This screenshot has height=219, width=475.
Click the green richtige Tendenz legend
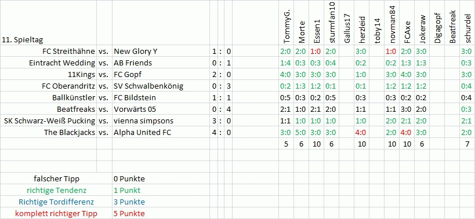tap(56, 190)
